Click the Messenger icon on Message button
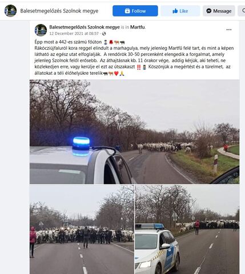245x274 pixels. pos(209,11)
